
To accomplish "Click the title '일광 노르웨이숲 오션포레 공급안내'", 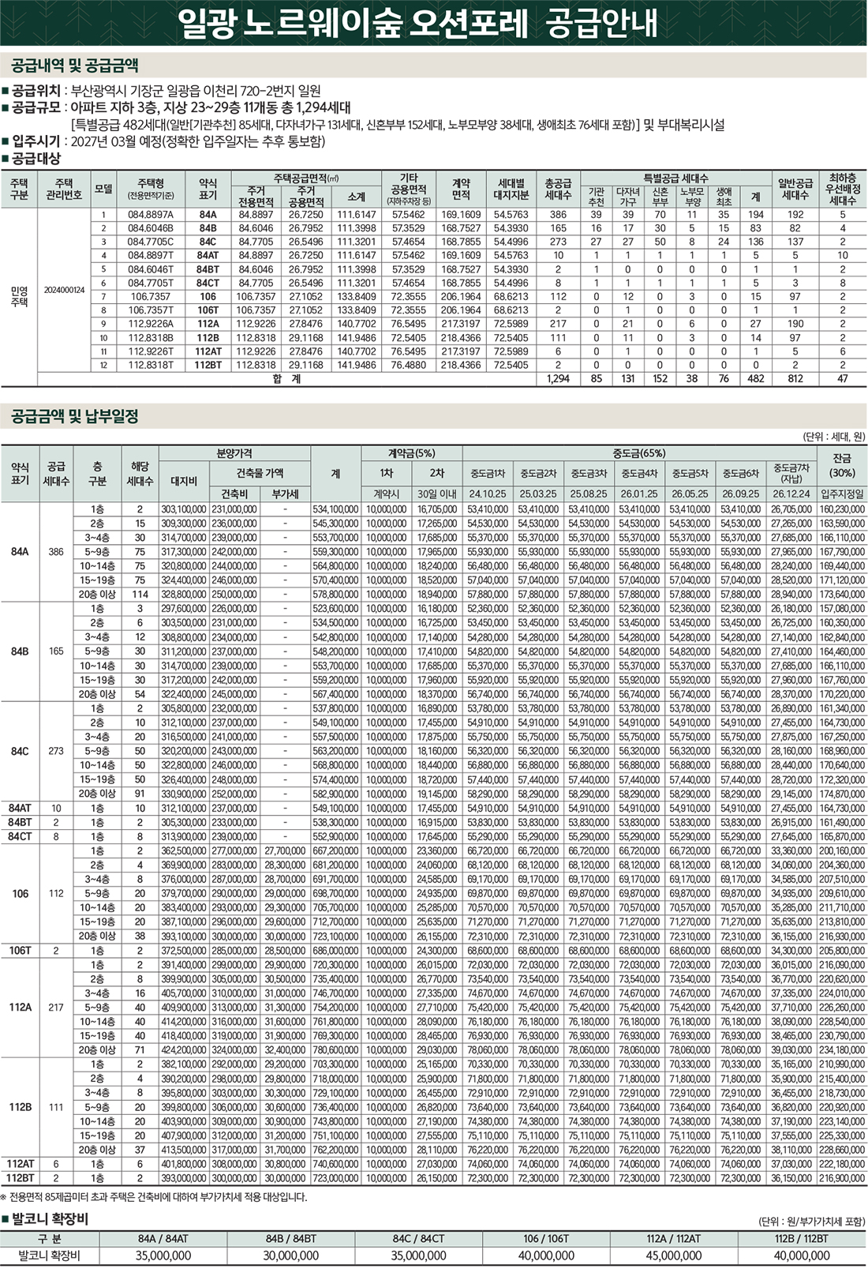I will (418, 23).
